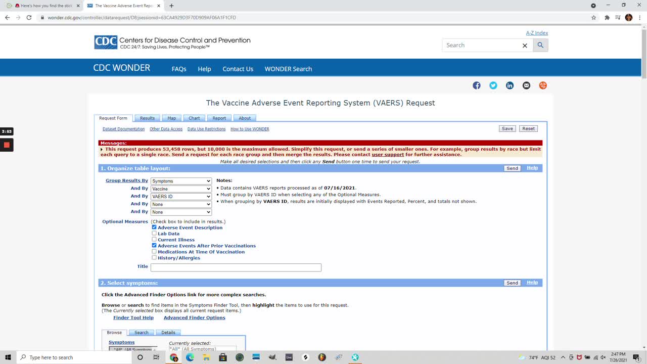Open the Group Results By Symptoms dropdown
The height and width of the screenshot is (364, 647).
click(x=181, y=181)
